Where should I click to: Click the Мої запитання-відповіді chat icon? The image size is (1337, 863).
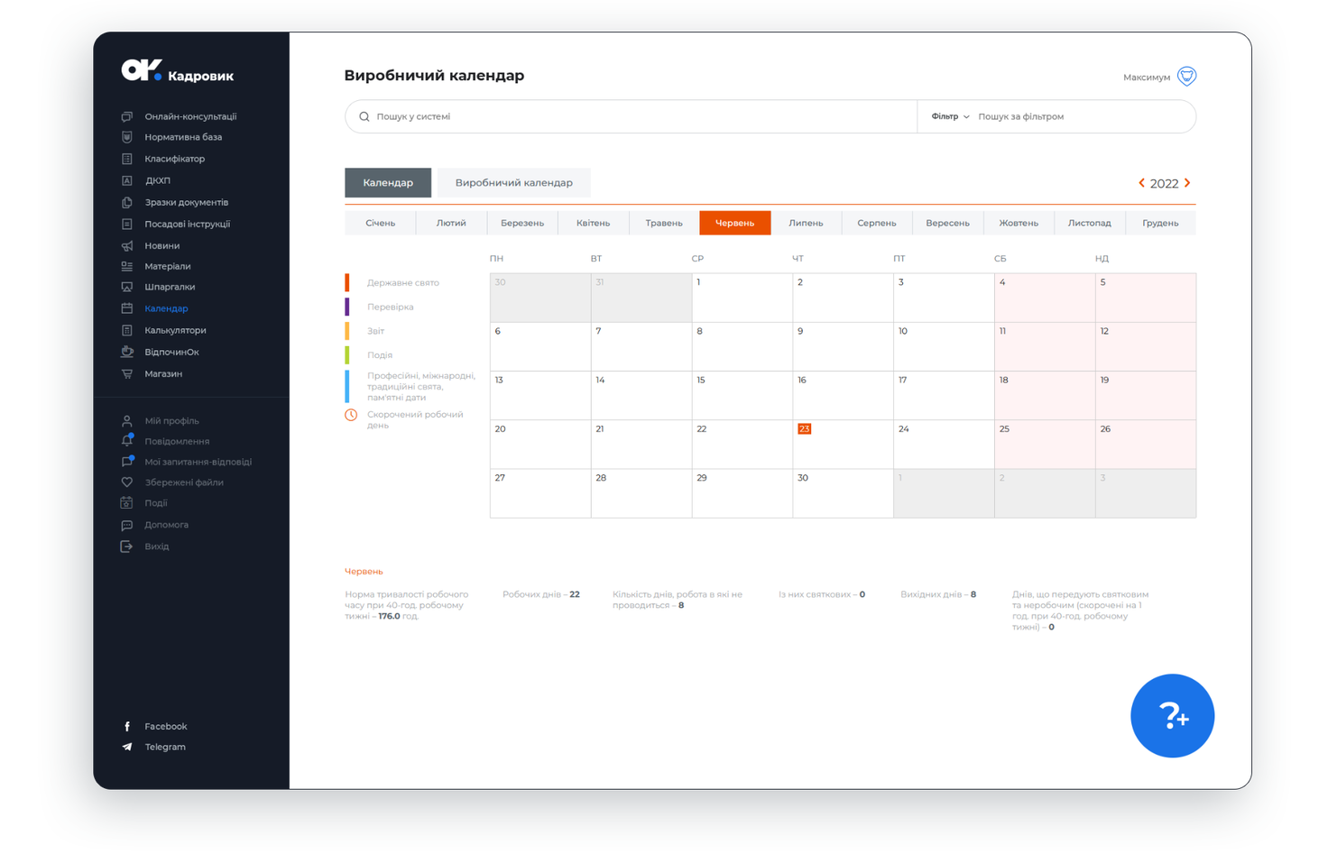(127, 462)
